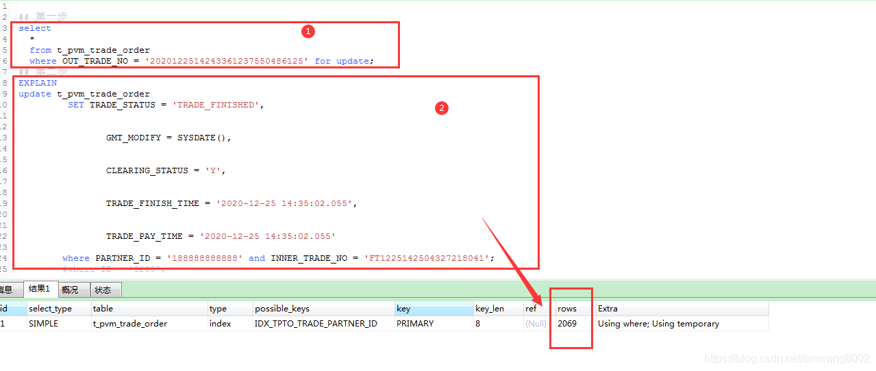Place cursor on the select keyword line
This screenshot has width=876, height=371.
pyautogui.click(x=35, y=28)
